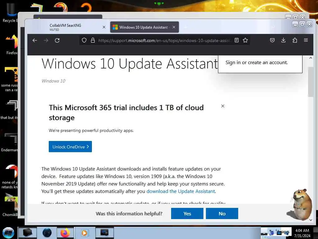Close the CollabVM SearXNG tab
Screen dimensions: 318x239
104,27
